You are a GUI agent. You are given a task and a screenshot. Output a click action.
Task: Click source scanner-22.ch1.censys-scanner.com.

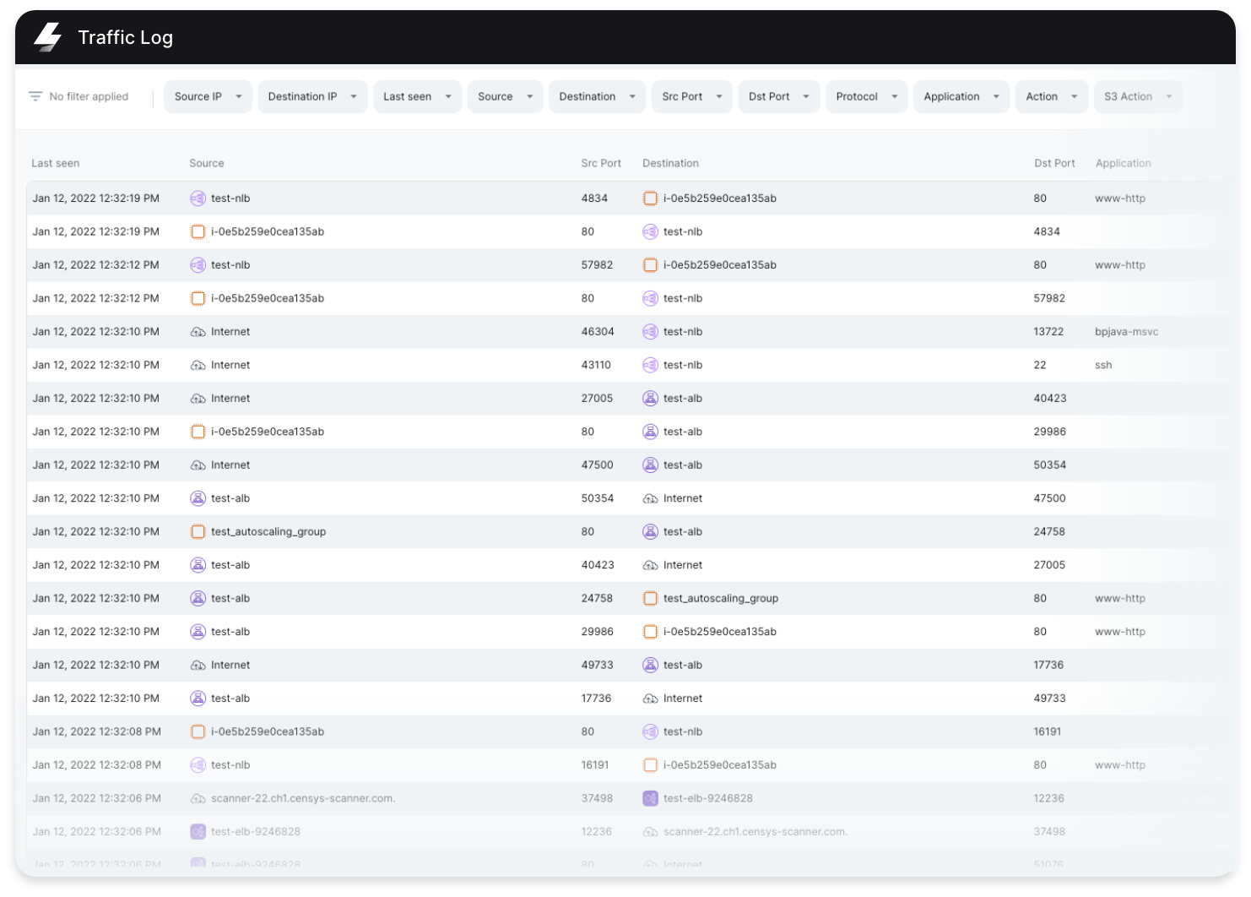(x=303, y=798)
